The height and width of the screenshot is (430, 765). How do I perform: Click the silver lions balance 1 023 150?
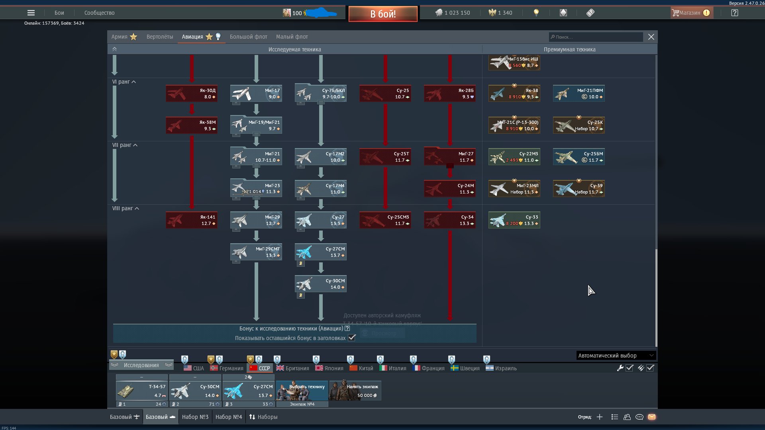452,13
